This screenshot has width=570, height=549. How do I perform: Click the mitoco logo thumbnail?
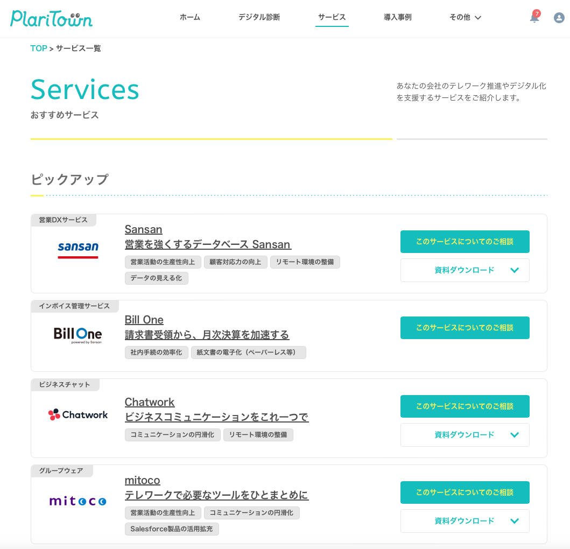[78, 501]
